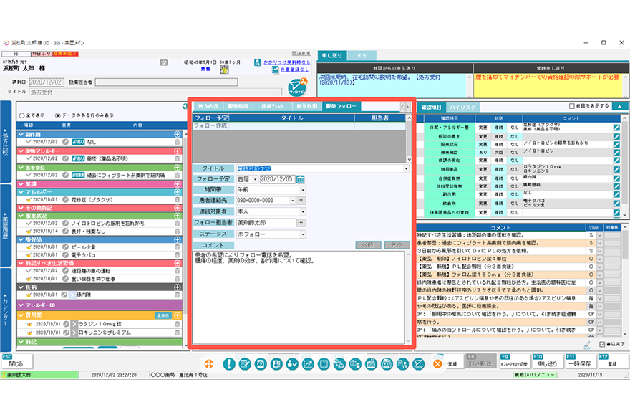The image size is (630, 420).
Task: Click the ellipsis button next to フォロー担当者
Action: (x=301, y=222)
